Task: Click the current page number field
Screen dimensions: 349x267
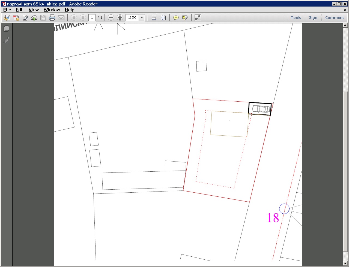Action: point(92,18)
